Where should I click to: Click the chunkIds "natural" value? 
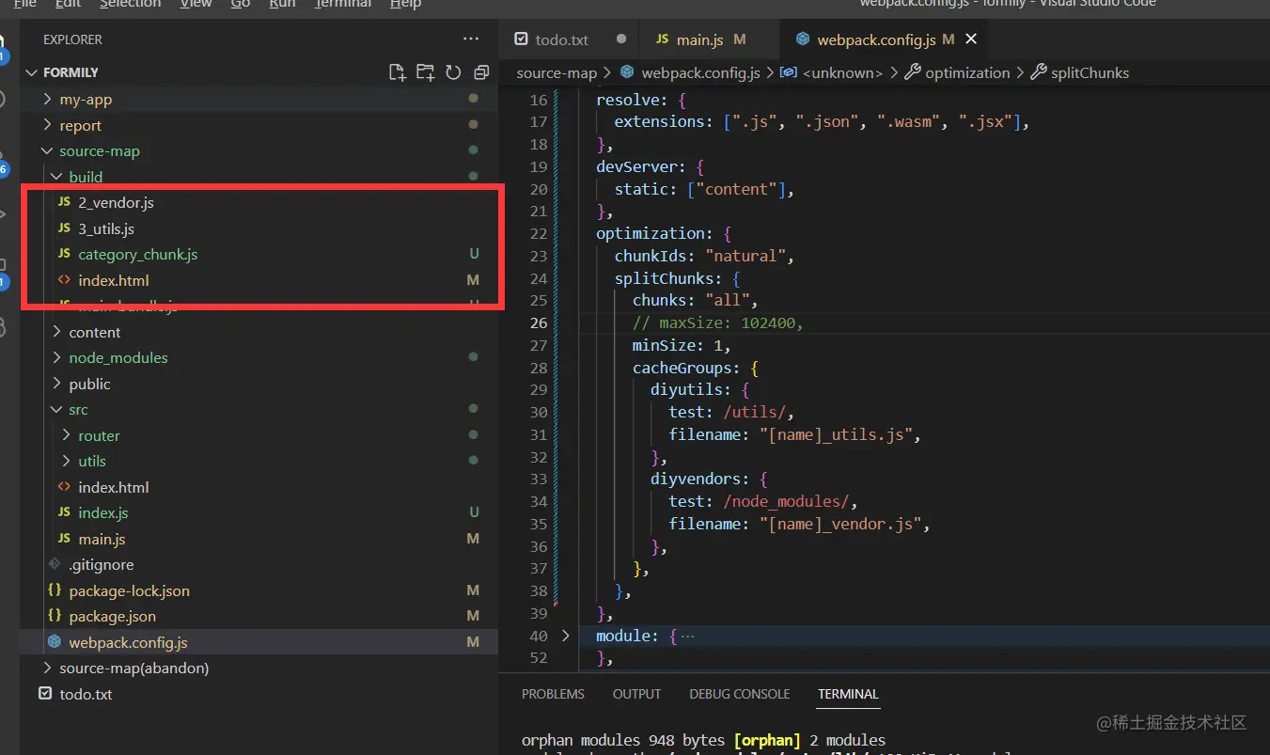tap(745, 256)
